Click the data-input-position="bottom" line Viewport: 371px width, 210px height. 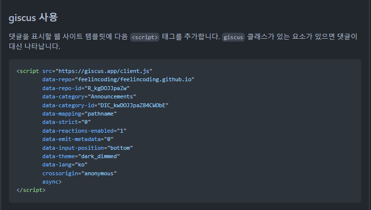point(87,148)
